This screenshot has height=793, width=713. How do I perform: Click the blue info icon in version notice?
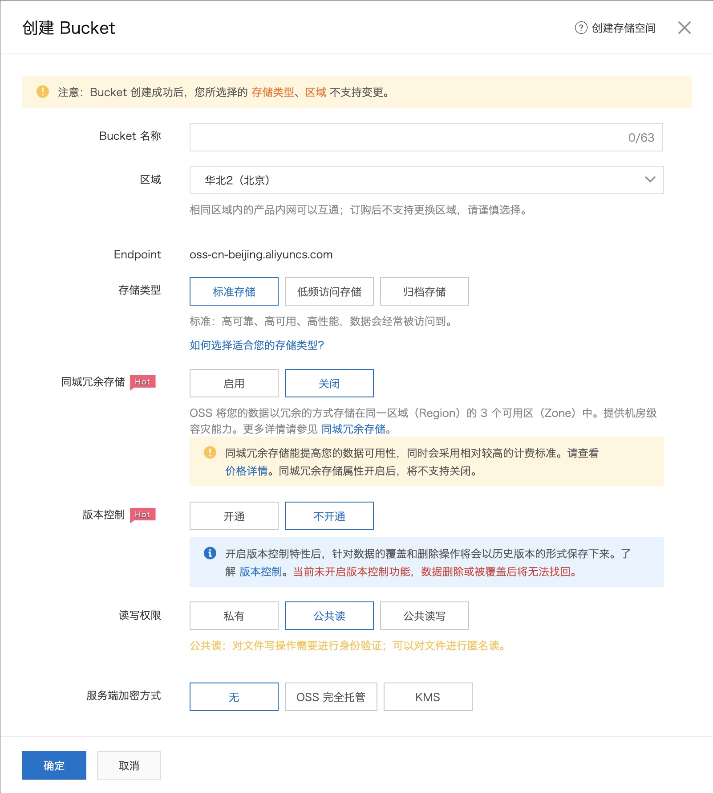click(210, 553)
